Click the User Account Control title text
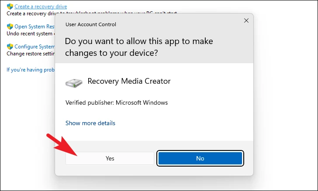Screen dimensions: 318x191 click(91, 24)
